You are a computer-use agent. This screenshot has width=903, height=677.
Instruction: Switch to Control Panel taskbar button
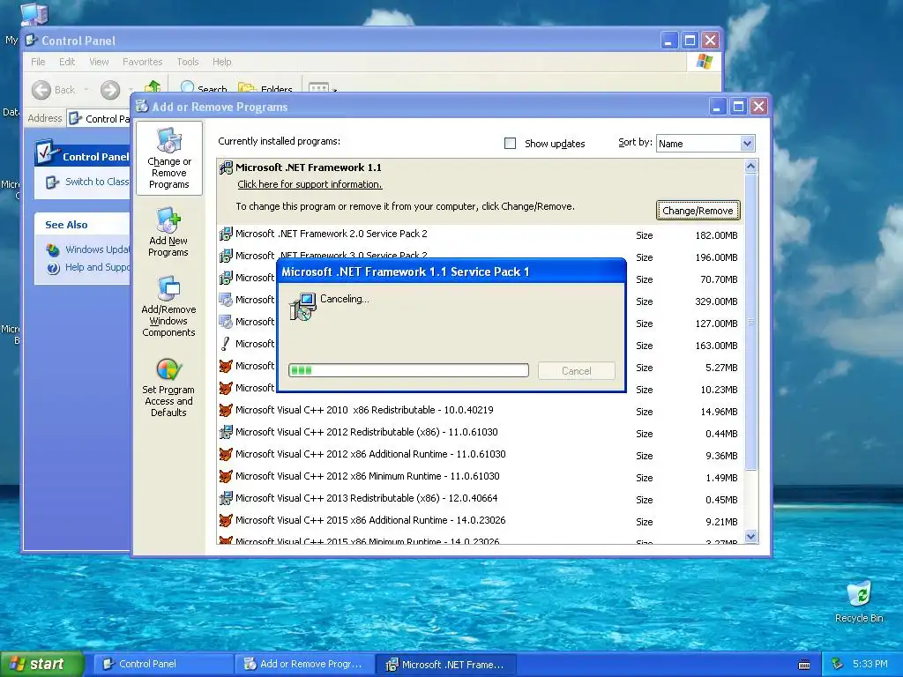pyautogui.click(x=164, y=665)
